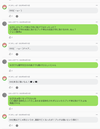Image resolution: width=100 pixels, height=129 pixels.
Task: Like the "ドャア..." comment
Action: (x=10, y=54)
